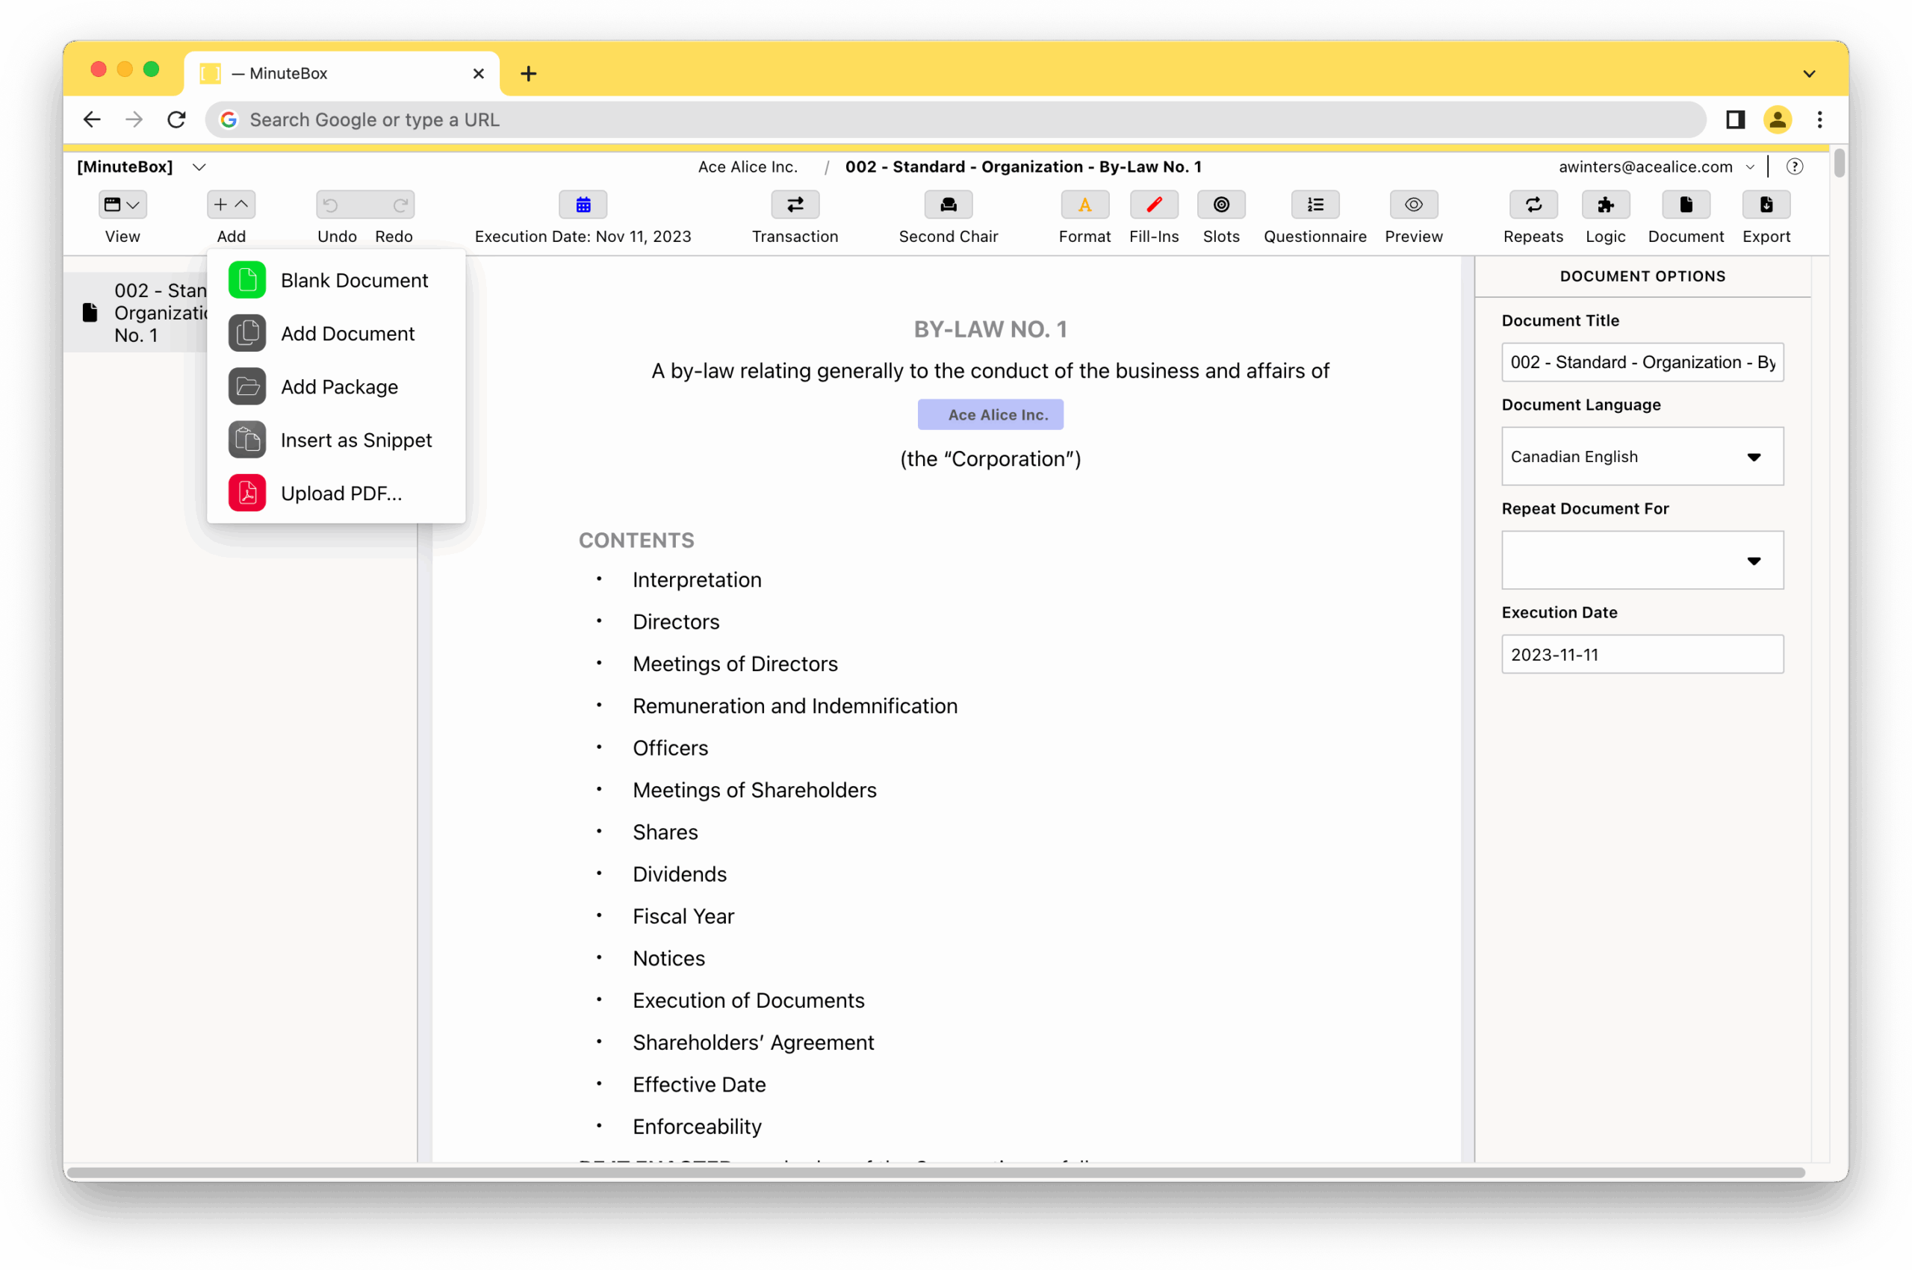This screenshot has height=1270, width=1912.
Task: Click the Ace Alice Inc. breadcrumb link
Action: (x=747, y=166)
